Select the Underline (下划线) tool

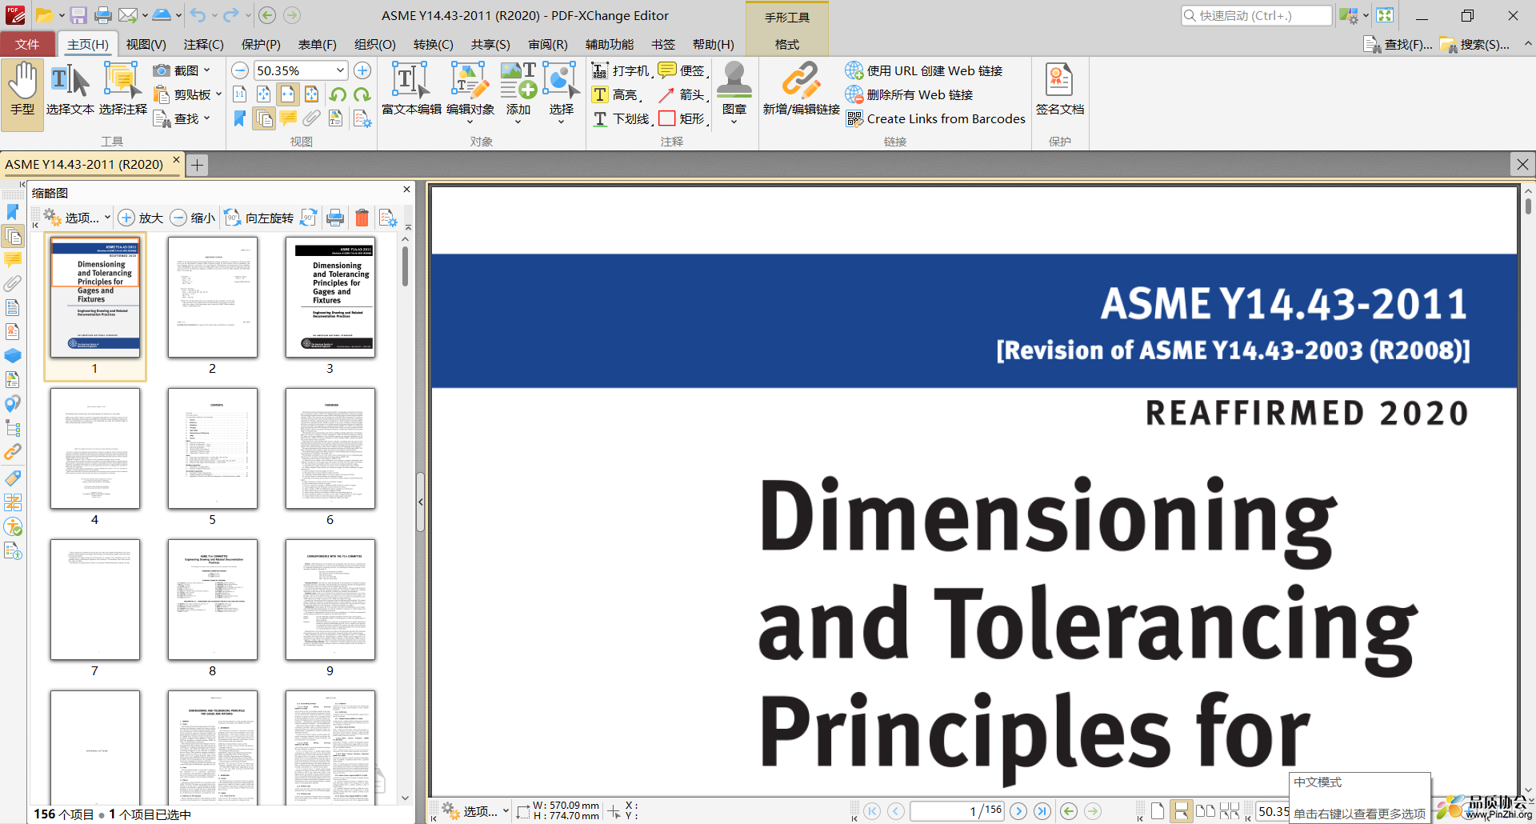[x=622, y=118]
